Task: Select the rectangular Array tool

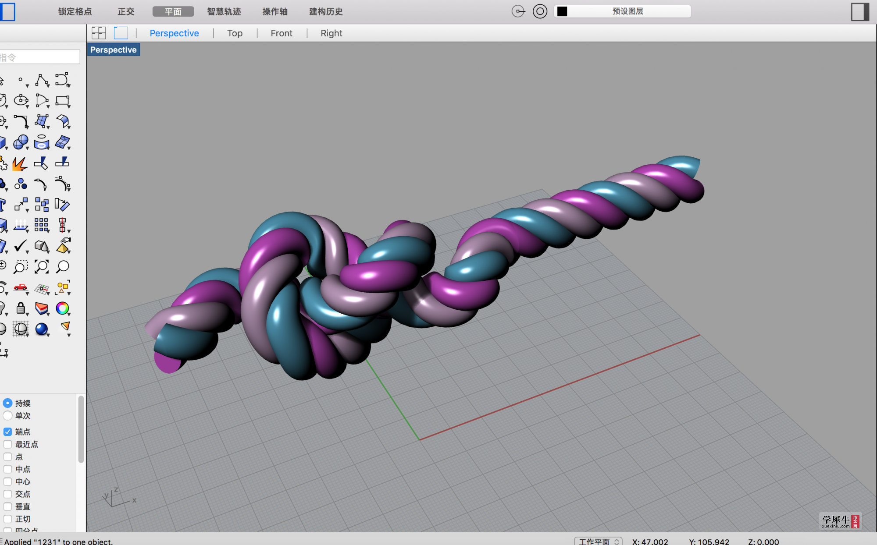Action: tap(42, 225)
